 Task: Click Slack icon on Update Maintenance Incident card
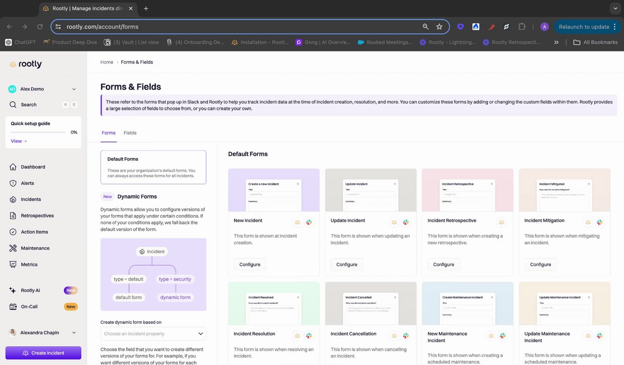click(600, 336)
